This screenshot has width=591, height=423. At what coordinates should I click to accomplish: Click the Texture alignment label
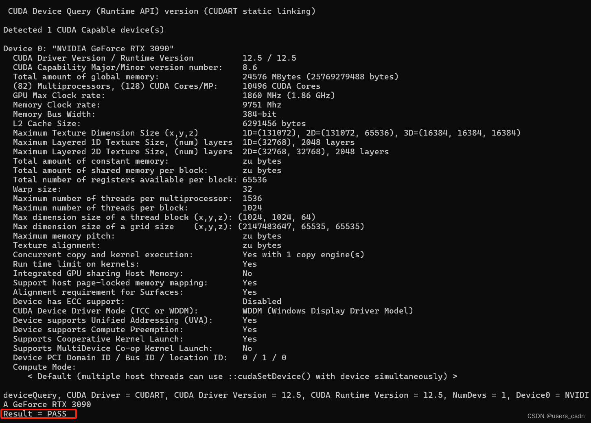click(x=57, y=245)
